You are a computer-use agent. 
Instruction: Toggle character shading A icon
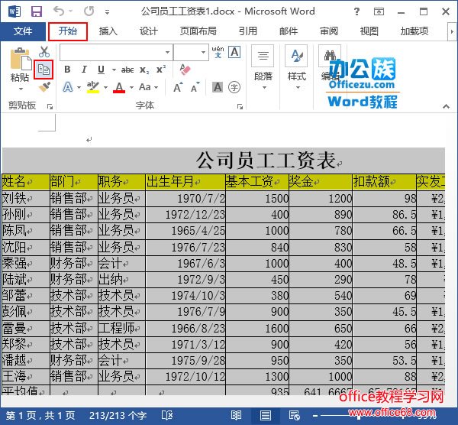coord(218,87)
